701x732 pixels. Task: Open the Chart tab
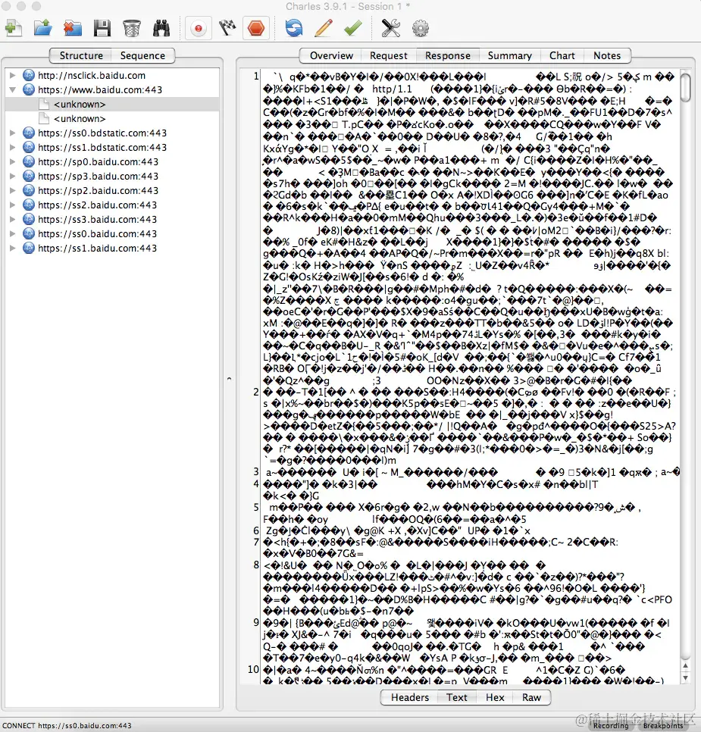562,55
